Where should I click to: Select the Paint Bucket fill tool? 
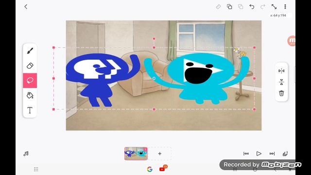[30, 95]
